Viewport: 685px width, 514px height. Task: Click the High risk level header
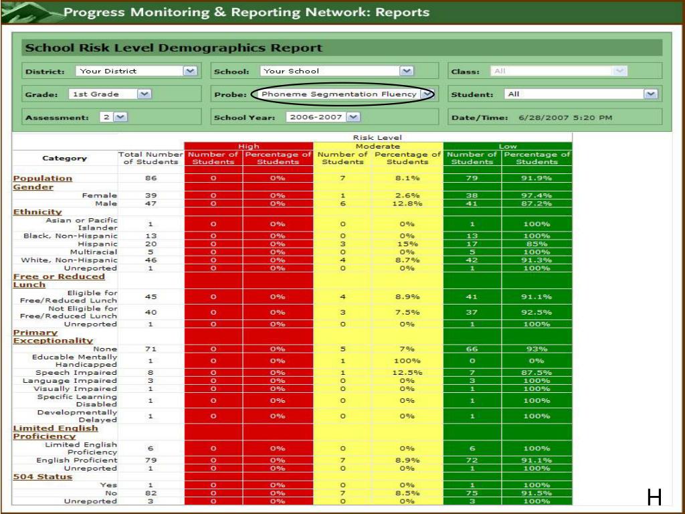coord(249,147)
